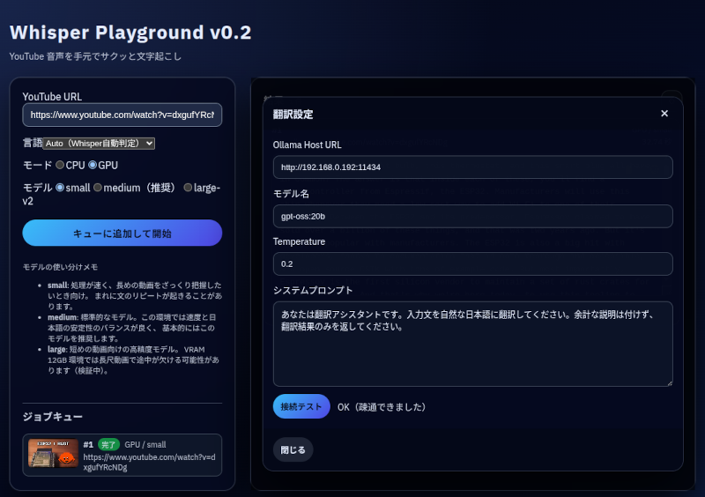Viewport: 705px width, 497px height.
Task: Click the green 完了 status badge
Action: [108, 445]
